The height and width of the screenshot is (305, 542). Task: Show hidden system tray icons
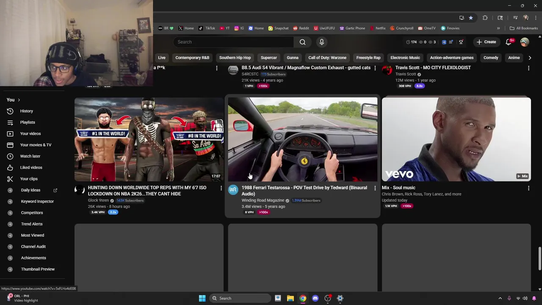tap(500, 298)
